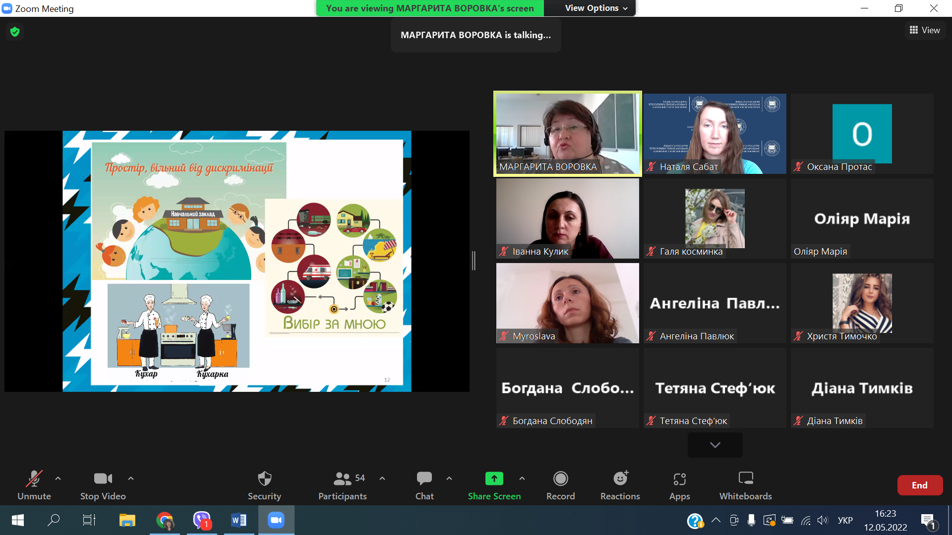952x535 pixels.
Task: Switch layout with View button
Action: 925,30
